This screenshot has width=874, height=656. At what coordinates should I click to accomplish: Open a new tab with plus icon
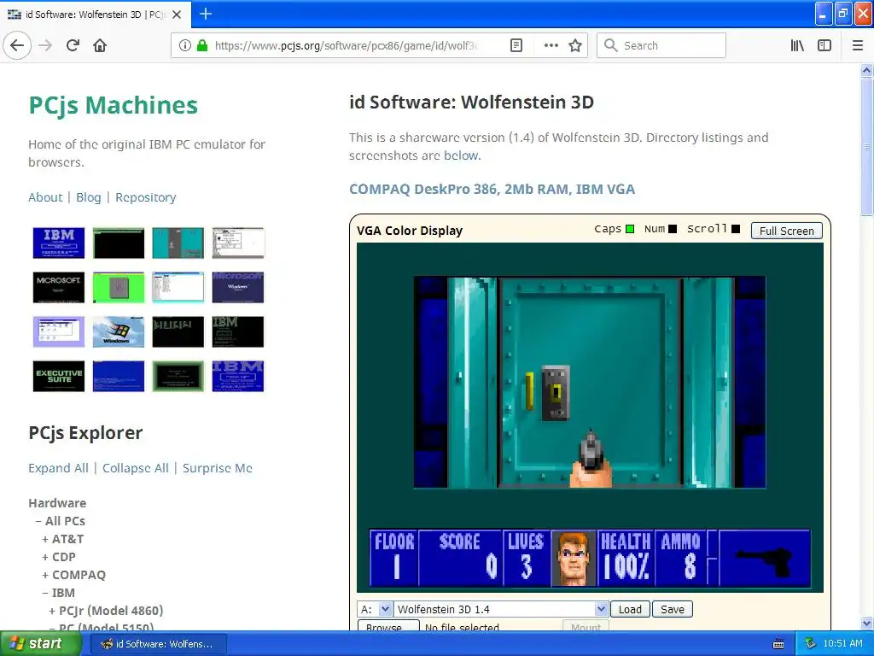pyautogui.click(x=205, y=14)
